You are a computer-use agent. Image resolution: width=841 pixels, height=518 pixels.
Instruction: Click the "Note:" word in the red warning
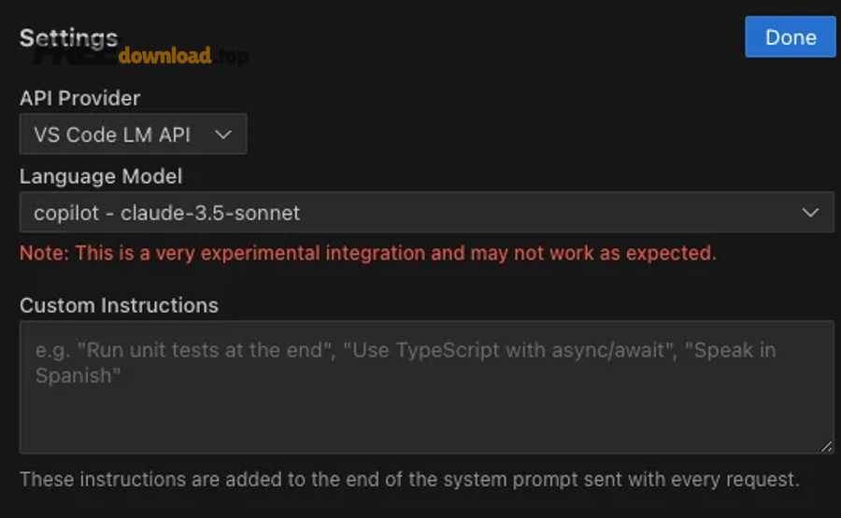click(45, 253)
